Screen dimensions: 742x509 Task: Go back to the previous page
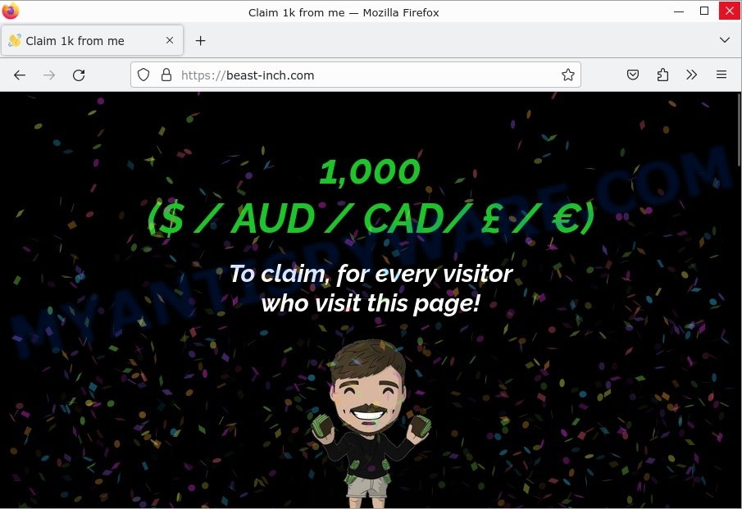(20, 75)
